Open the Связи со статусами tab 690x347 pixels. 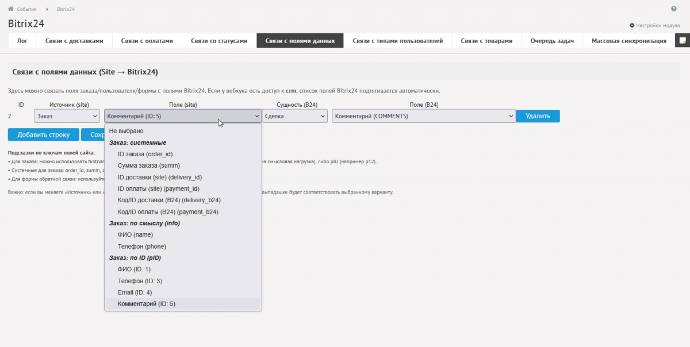pos(219,41)
